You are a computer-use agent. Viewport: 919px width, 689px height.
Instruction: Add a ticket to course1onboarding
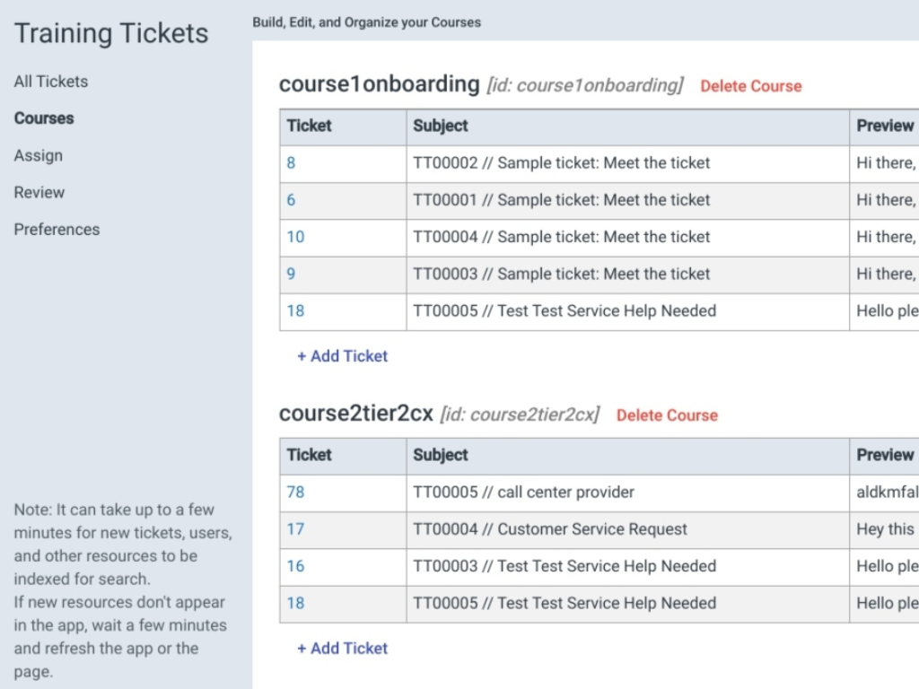(x=341, y=356)
